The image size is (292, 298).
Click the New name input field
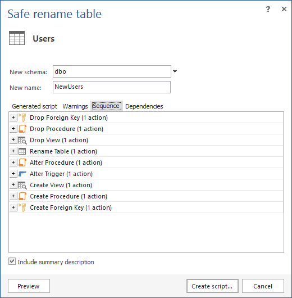[x=112, y=87]
